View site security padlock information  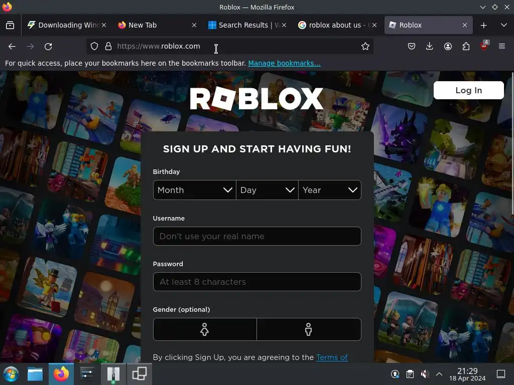click(x=108, y=46)
